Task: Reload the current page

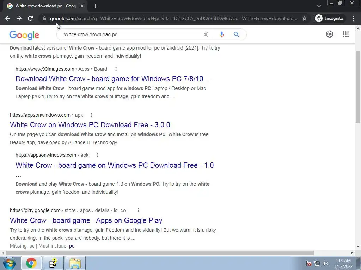Action: tap(30, 18)
